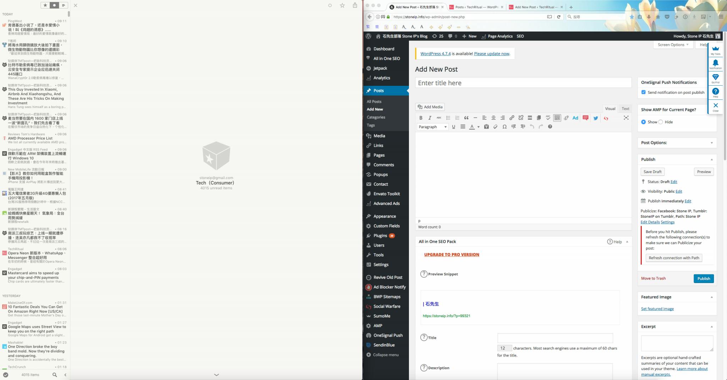Select the Insert Link tool
This screenshot has height=380, width=727.
512,118
